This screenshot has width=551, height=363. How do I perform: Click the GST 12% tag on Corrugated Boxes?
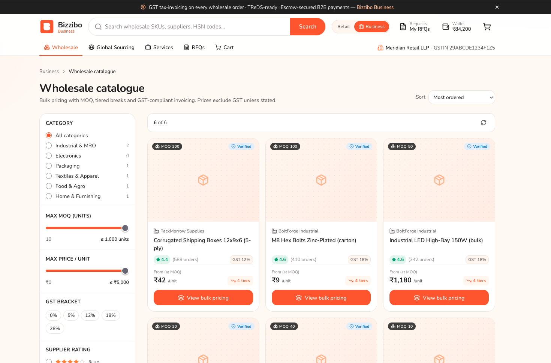tap(241, 259)
